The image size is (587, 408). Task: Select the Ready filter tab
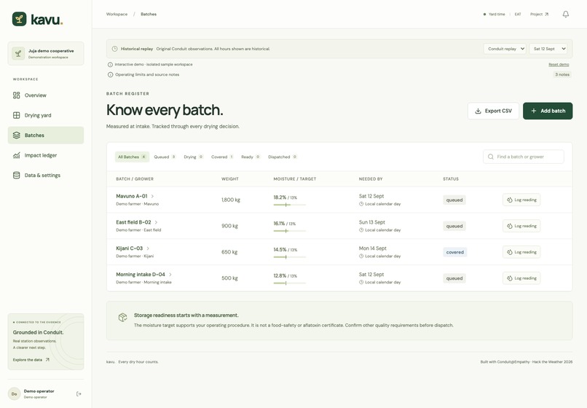(251, 157)
